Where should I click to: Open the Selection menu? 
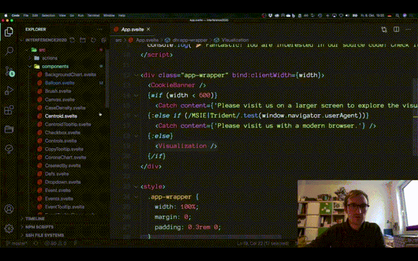pyautogui.click(x=48, y=15)
